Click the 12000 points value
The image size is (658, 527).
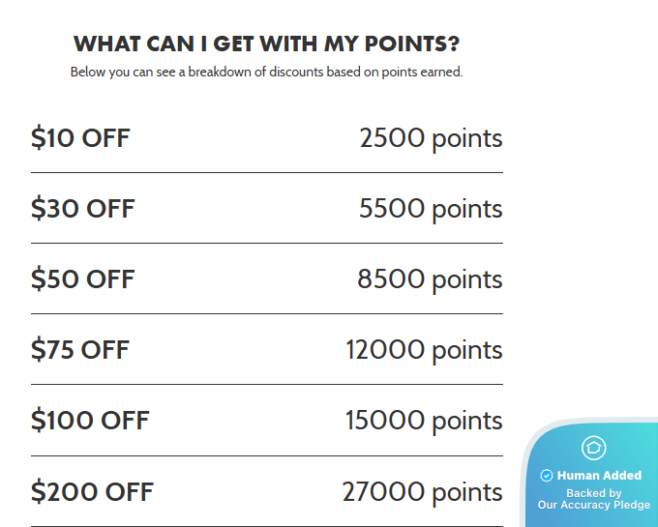pyautogui.click(x=424, y=350)
